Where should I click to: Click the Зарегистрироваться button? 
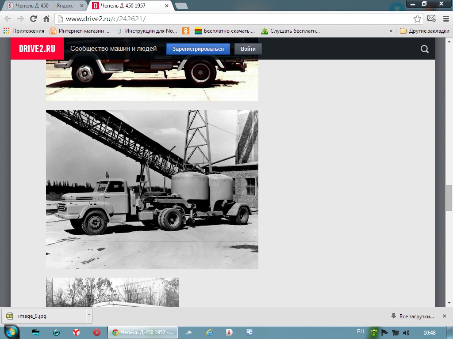[198, 49]
